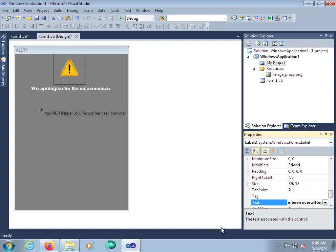Collapse the Resources folder node

pos(254,69)
